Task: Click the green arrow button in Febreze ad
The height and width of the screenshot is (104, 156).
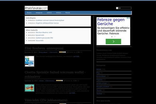Action: 113,42
